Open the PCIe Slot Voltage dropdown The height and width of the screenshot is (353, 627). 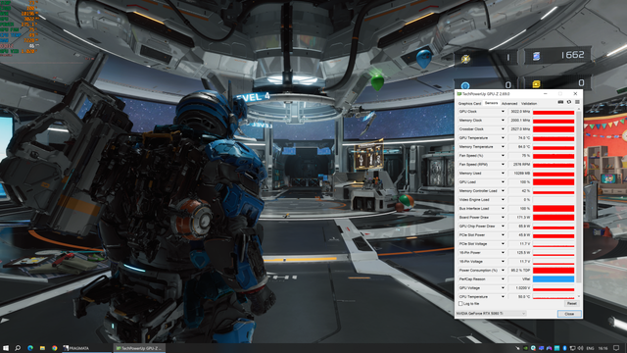click(x=503, y=244)
